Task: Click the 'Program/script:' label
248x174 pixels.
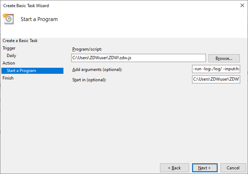Action: (87, 49)
